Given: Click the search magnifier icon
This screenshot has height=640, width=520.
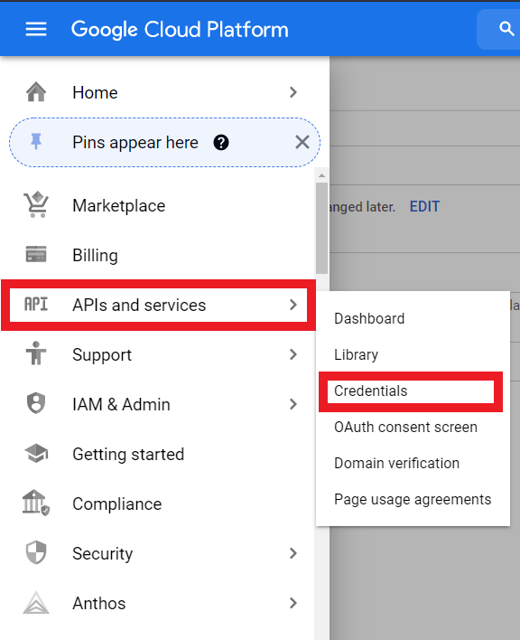Looking at the screenshot, I should point(506,29).
